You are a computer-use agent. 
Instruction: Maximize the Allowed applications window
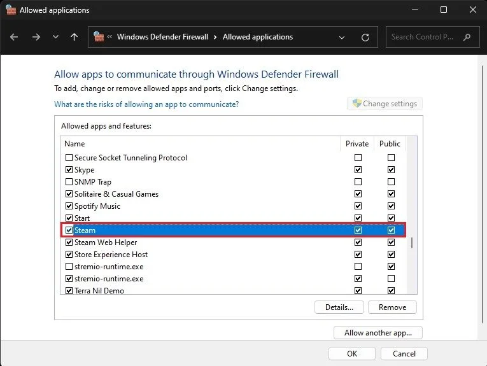444,10
